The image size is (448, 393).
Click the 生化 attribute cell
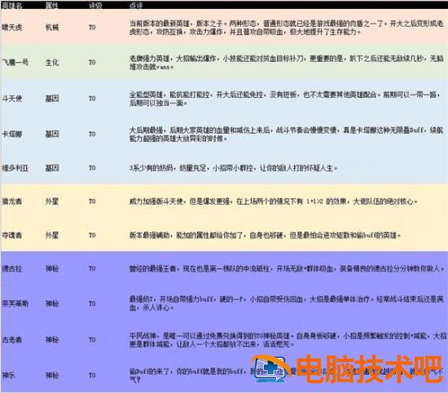pyautogui.click(x=52, y=62)
